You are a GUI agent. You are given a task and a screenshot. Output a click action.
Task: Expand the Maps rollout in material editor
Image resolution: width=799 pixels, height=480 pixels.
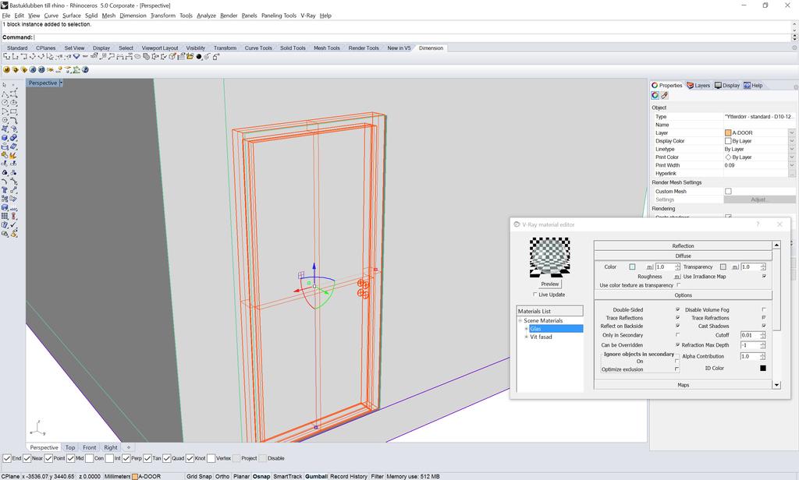[x=683, y=385]
